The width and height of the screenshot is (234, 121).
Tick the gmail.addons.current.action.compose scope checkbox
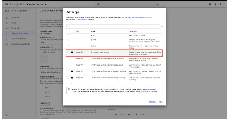68,59
